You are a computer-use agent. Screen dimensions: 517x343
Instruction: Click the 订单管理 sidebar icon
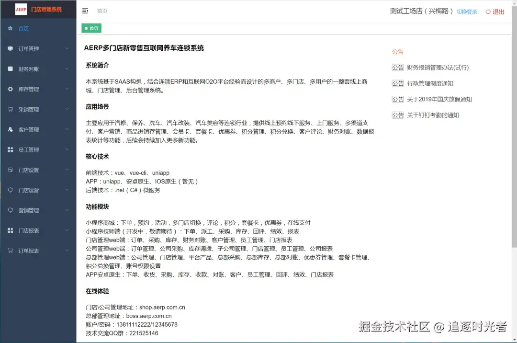point(10,48)
